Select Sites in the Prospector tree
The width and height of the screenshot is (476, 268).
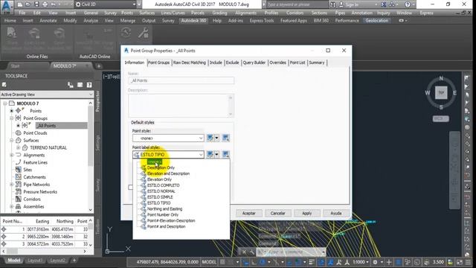click(x=28, y=170)
